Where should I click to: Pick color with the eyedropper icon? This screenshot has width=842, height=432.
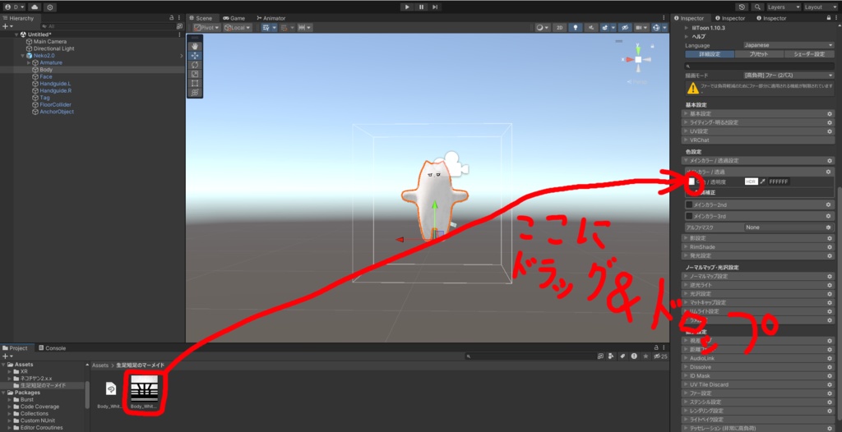click(x=762, y=182)
